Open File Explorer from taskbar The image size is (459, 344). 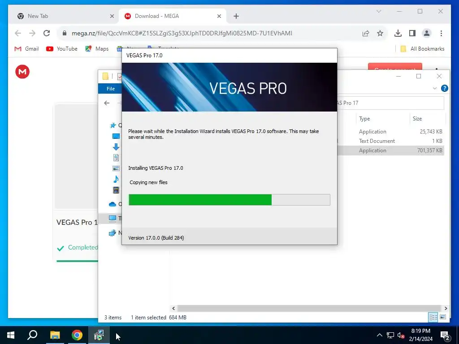[55, 335]
